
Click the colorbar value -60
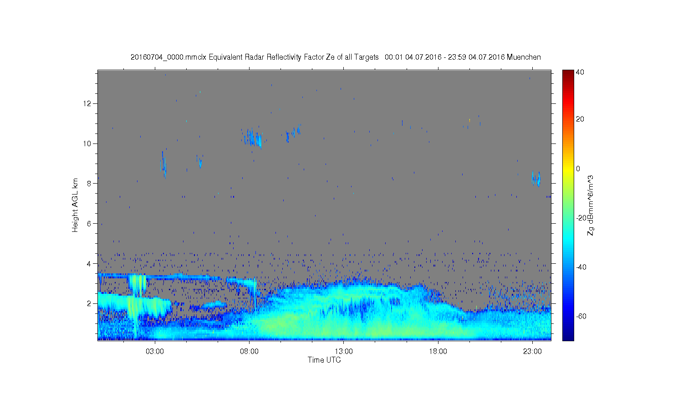coord(581,316)
